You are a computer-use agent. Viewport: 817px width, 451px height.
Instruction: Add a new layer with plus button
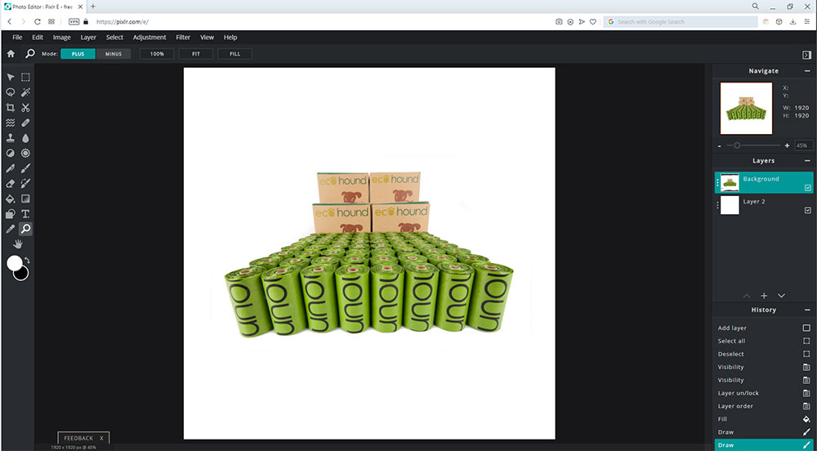click(764, 296)
